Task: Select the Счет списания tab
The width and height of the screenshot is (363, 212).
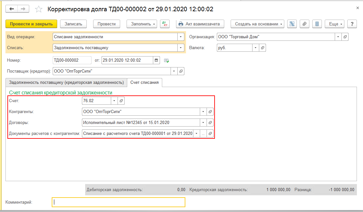Action: [145, 83]
